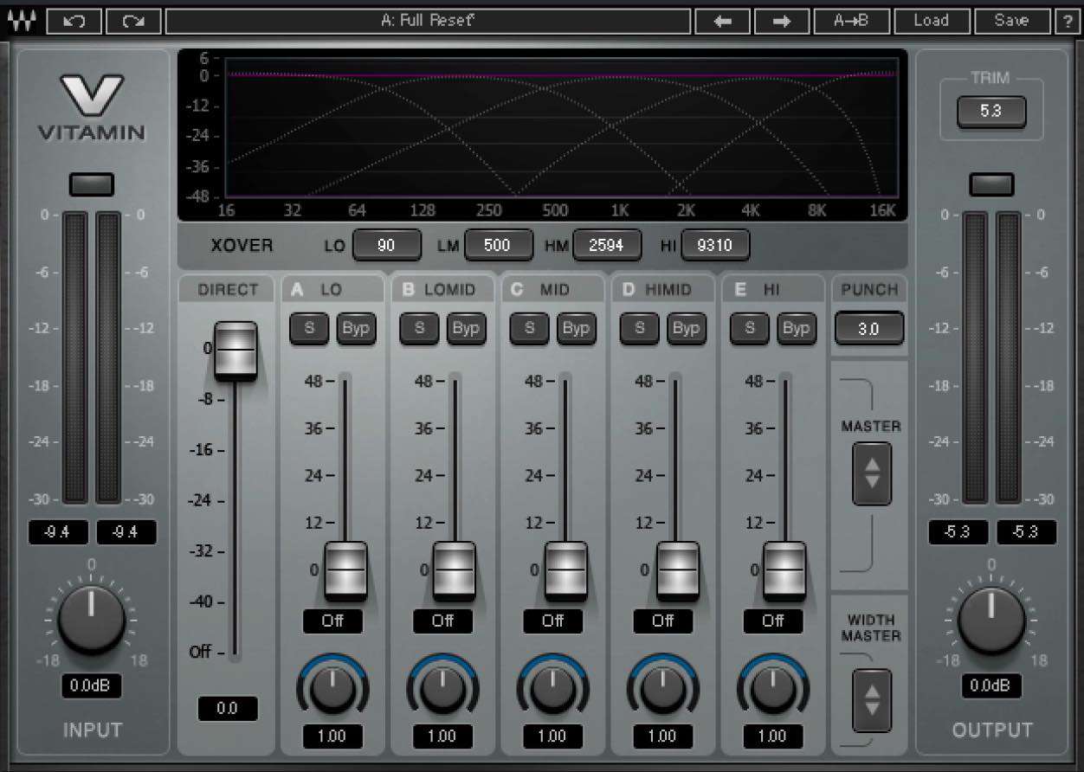Select the LOMID band width value field
Viewport: 1084px width, 772px height.
point(442,737)
